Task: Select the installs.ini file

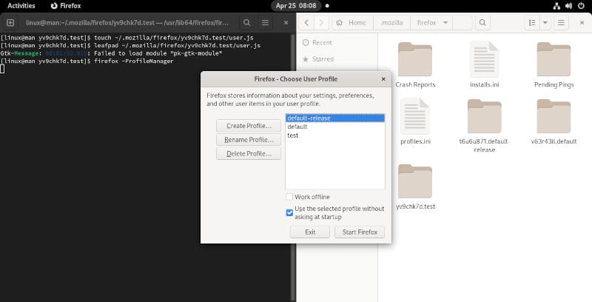Action: [485, 65]
